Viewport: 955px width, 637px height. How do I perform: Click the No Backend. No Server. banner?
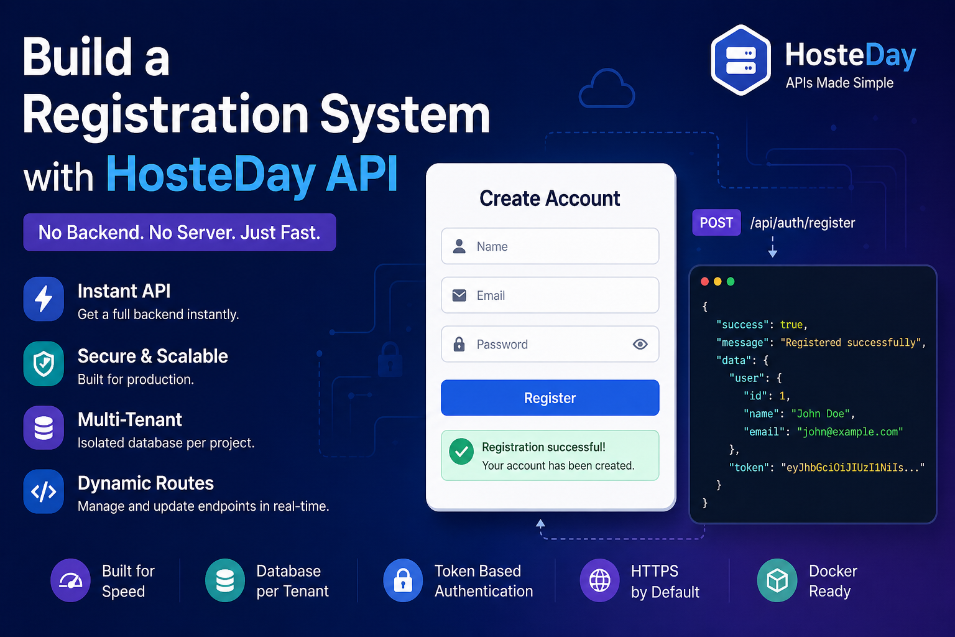[x=180, y=232]
